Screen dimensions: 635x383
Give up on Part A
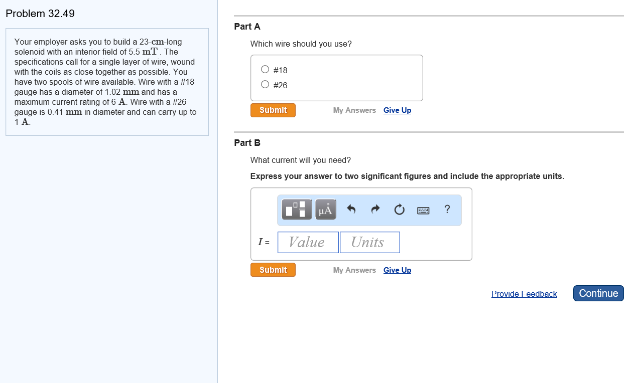(x=397, y=110)
